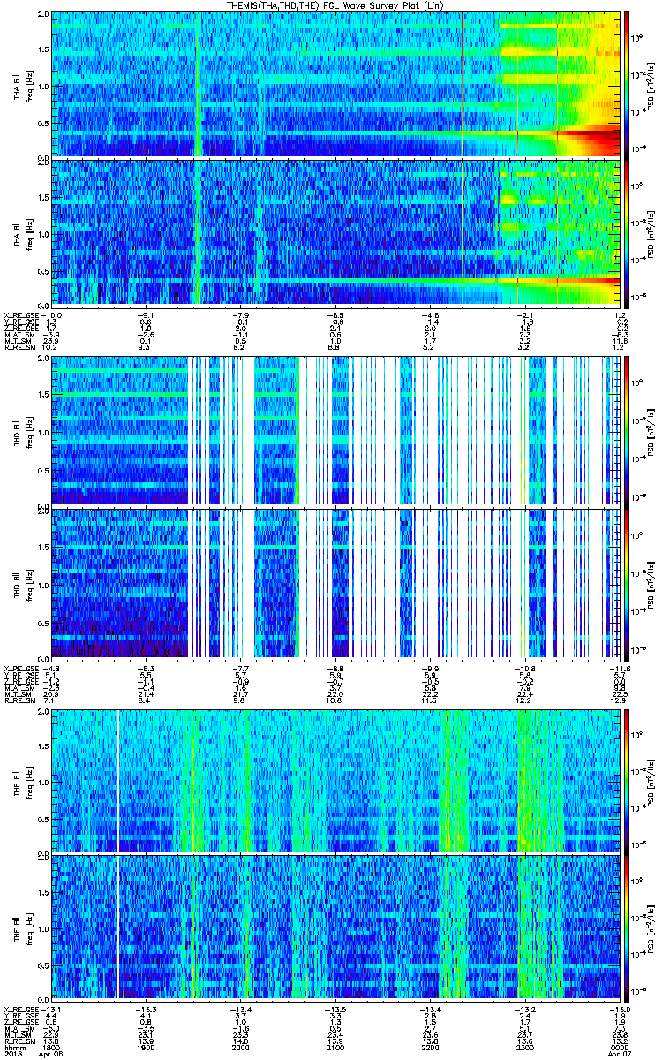Click the -11.6 X_RE_GSE value under THD
The image size is (662, 1060).
(618, 667)
